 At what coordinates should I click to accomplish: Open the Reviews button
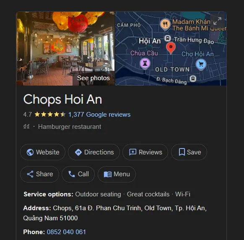click(145, 152)
